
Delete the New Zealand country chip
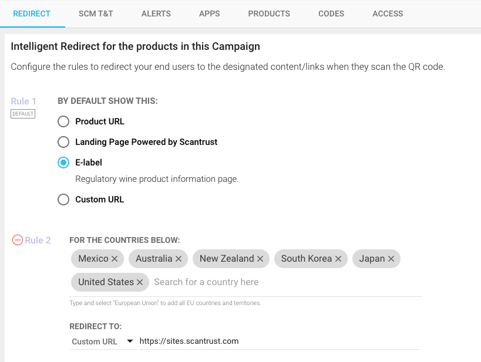260,259
